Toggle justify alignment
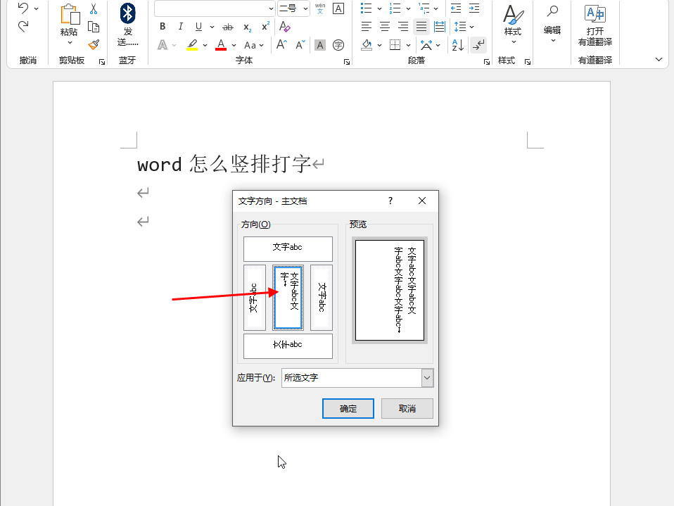 421,27
